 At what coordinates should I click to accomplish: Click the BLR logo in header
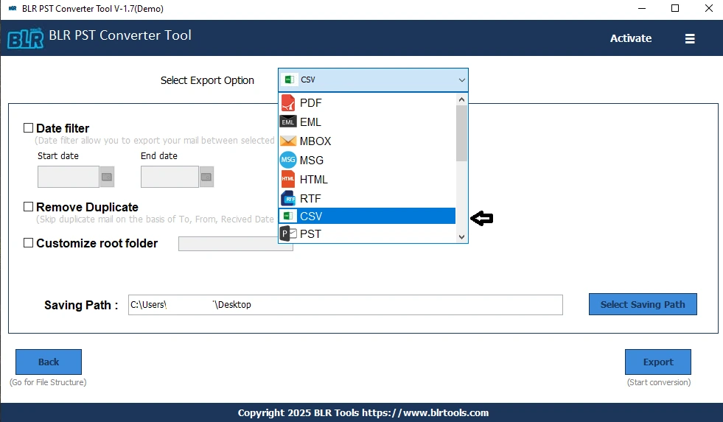click(26, 38)
